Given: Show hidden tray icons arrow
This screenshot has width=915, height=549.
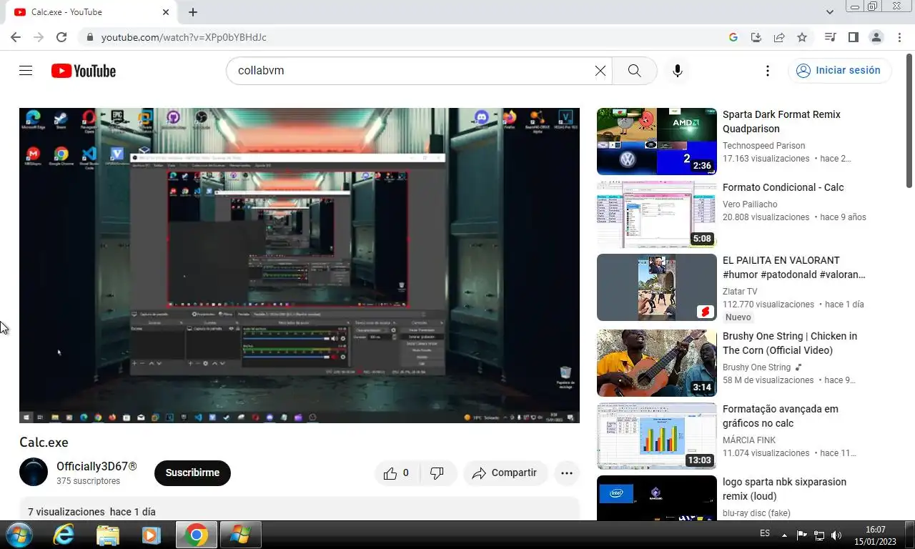Looking at the screenshot, I should 784,535.
